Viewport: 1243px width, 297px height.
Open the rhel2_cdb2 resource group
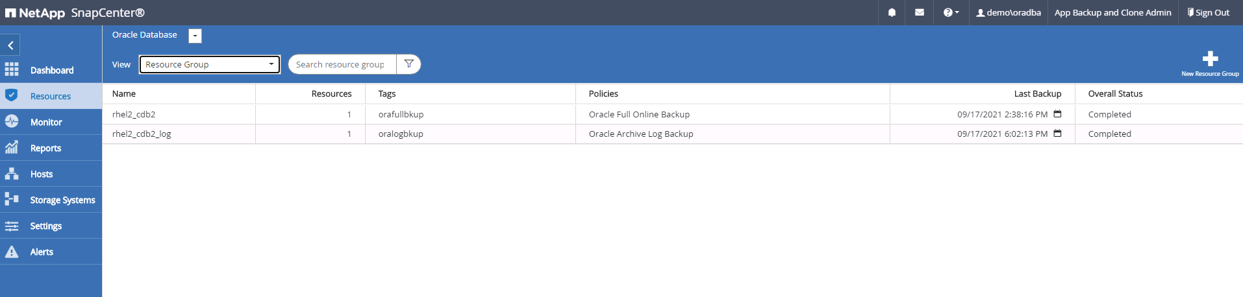pyautogui.click(x=134, y=114)
